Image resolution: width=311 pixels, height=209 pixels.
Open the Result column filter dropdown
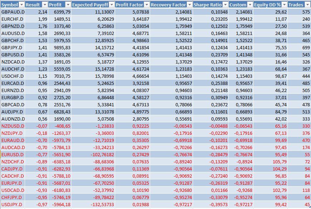[x=45, y=5]
